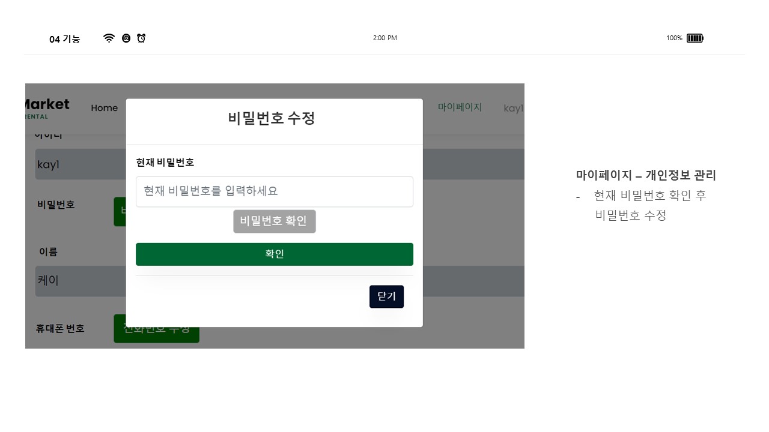Image resolution: width=769 pixels, height=432 pixels.
Task: Click the 04 기능 label
Action: (64, 39)
